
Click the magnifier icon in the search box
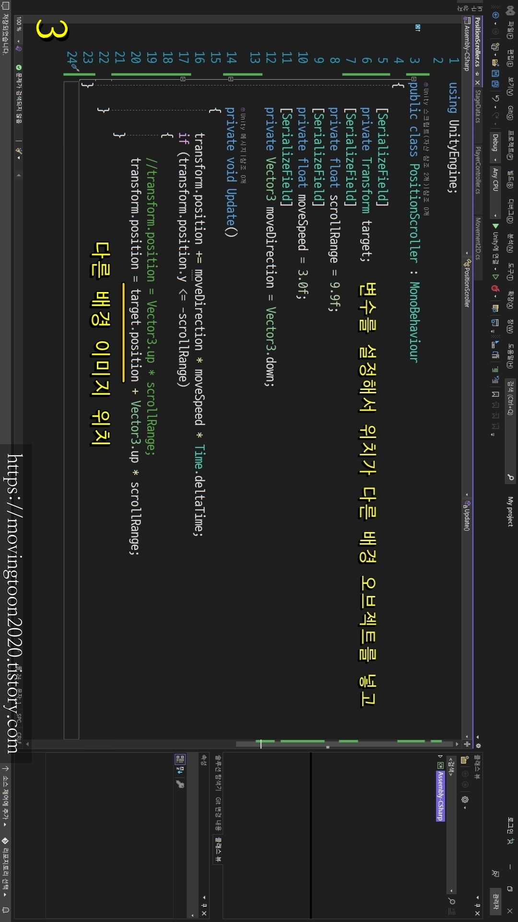(x=510, y=477)
